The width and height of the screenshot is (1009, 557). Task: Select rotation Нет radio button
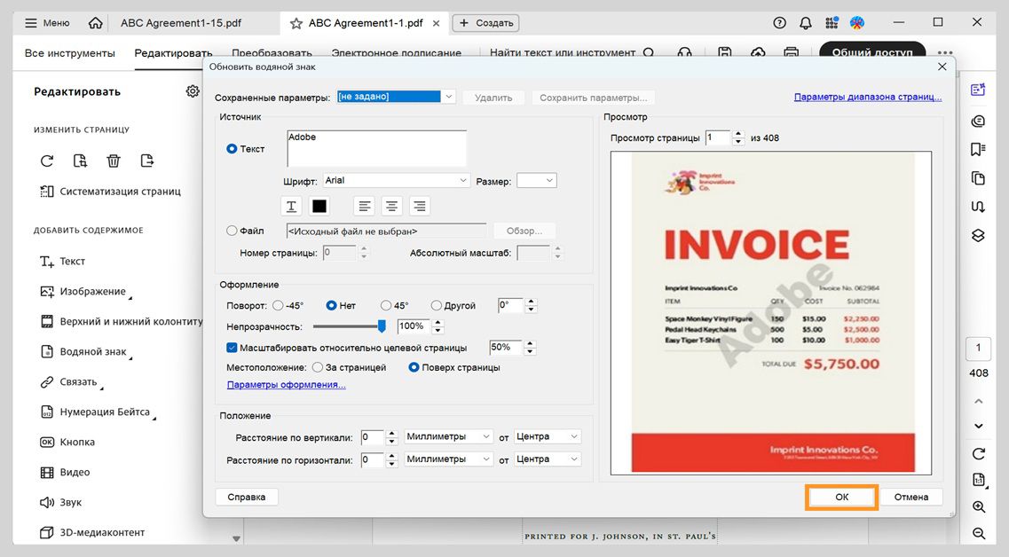pyautogui.click(x=331, y=305)
